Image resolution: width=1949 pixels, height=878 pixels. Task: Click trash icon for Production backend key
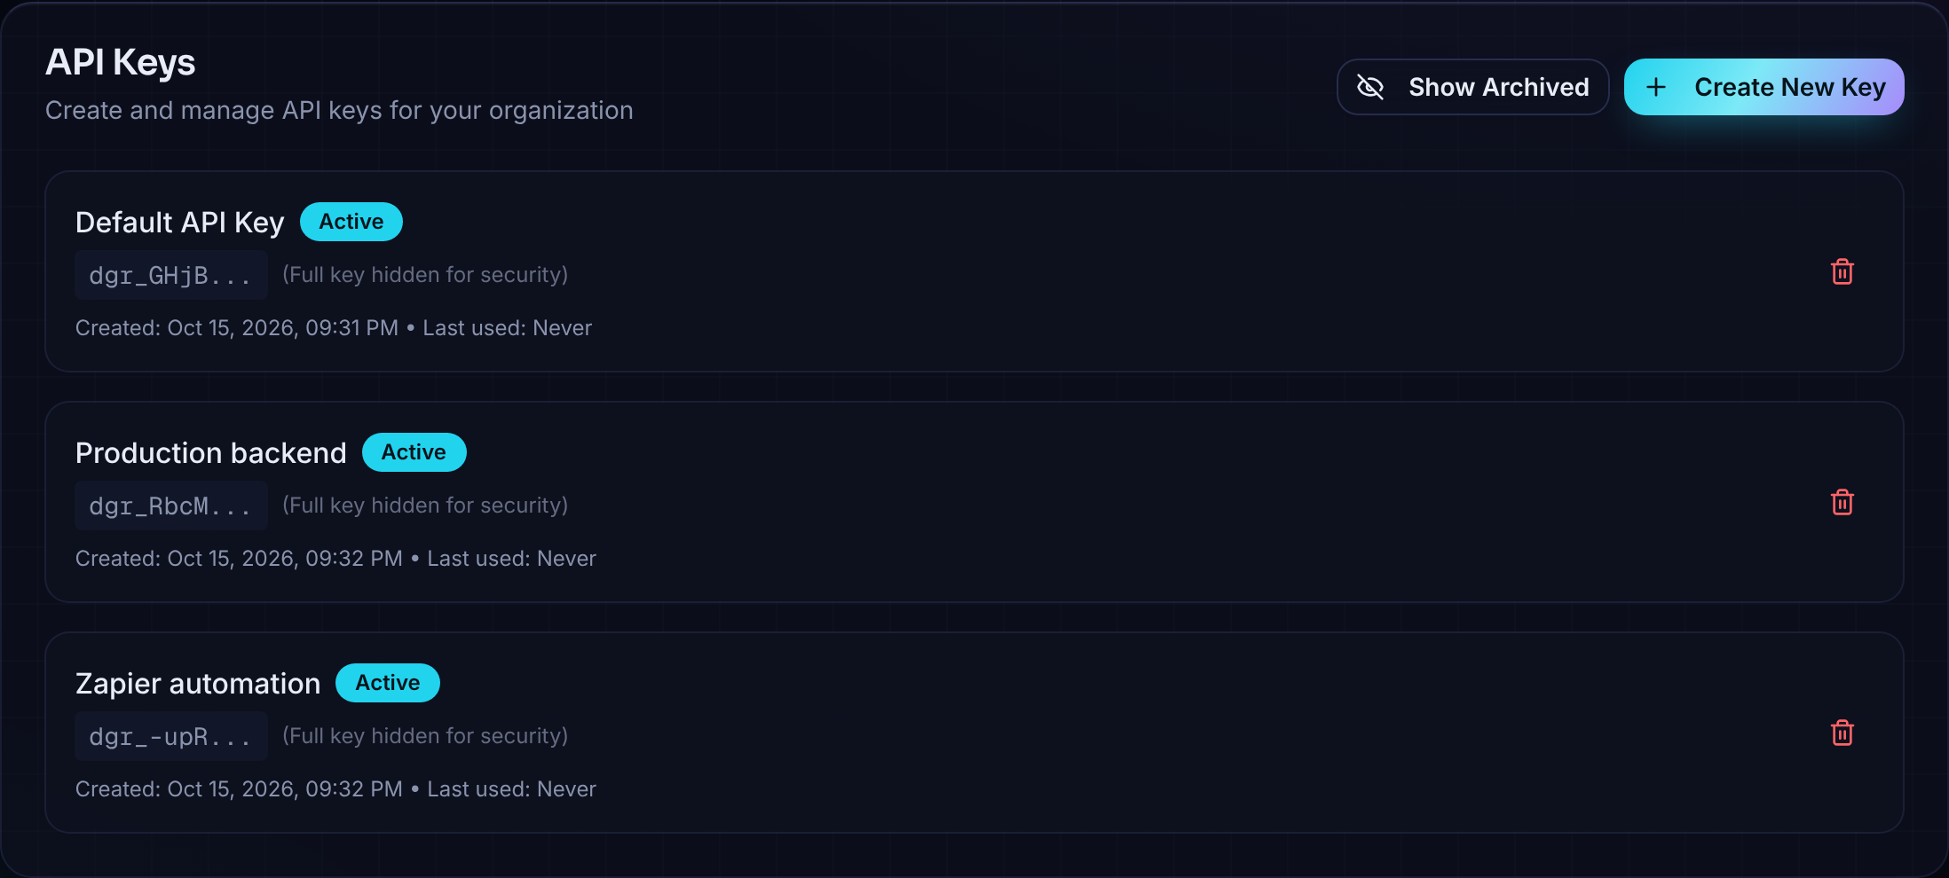1842,502
